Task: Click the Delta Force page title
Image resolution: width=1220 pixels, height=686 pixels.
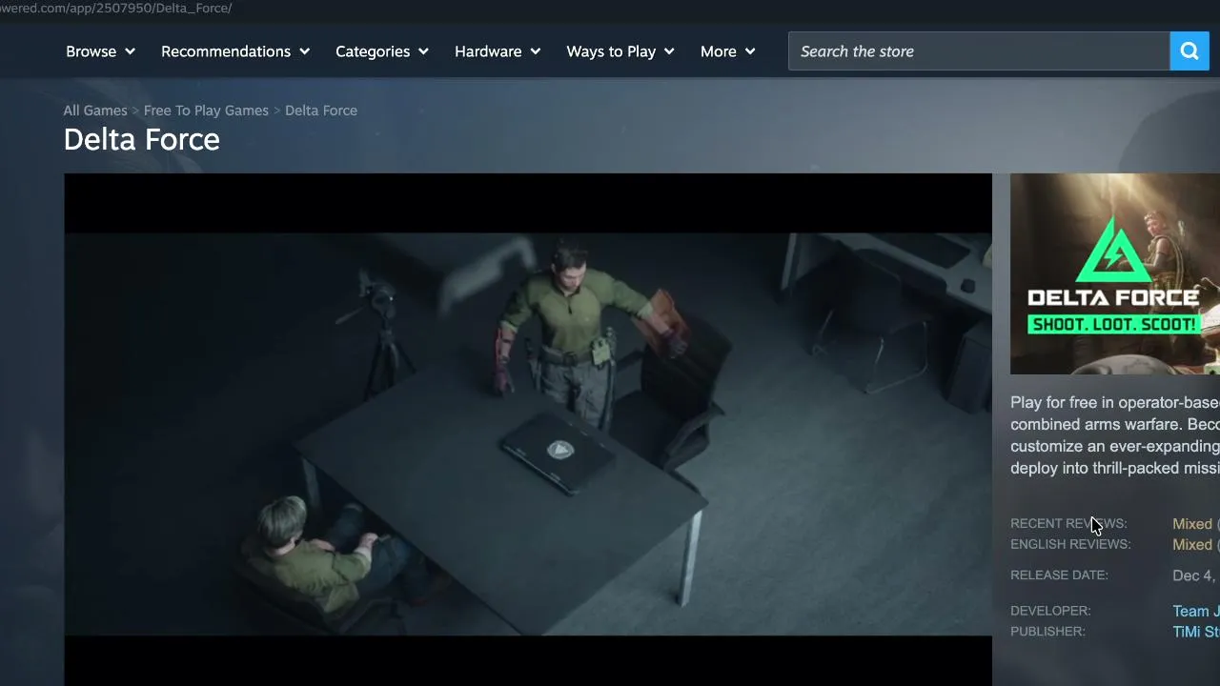Action: 142,140
